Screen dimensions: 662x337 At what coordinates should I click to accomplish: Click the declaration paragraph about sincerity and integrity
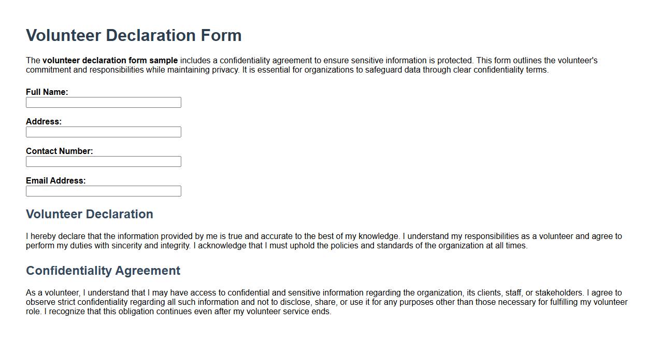point(311,241)
